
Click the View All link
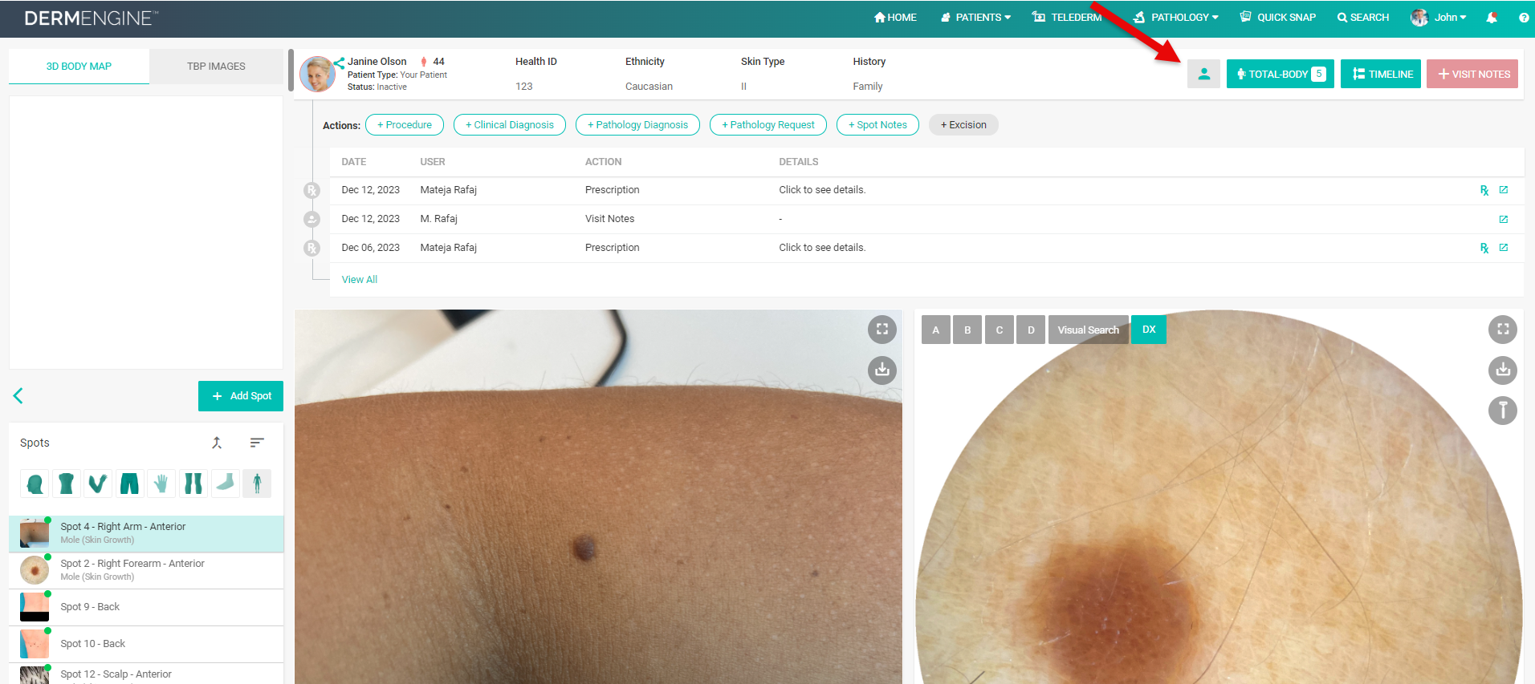[360, 280]
